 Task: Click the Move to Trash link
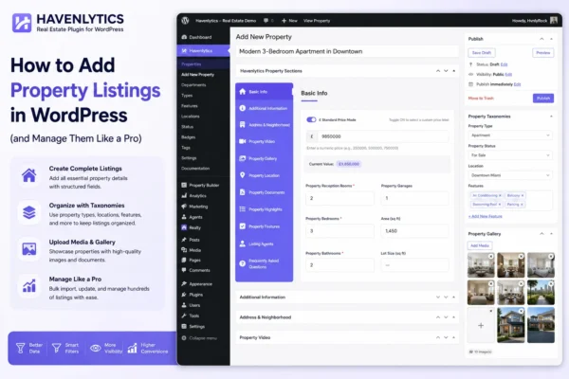pyautogui.click(x=481, y=99)
